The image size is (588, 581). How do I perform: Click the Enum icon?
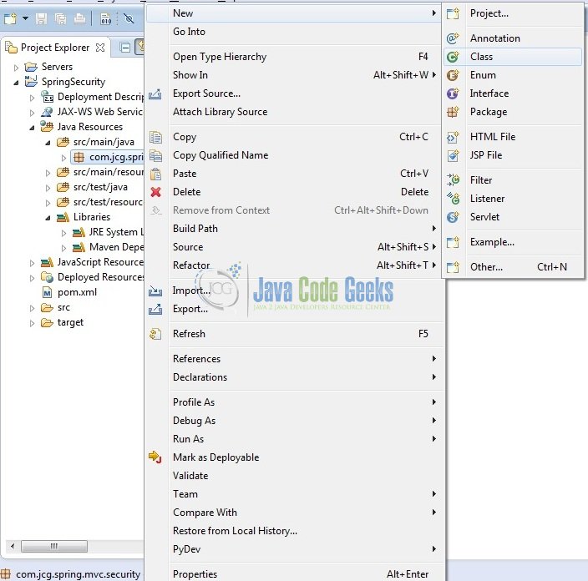[453, 75]
